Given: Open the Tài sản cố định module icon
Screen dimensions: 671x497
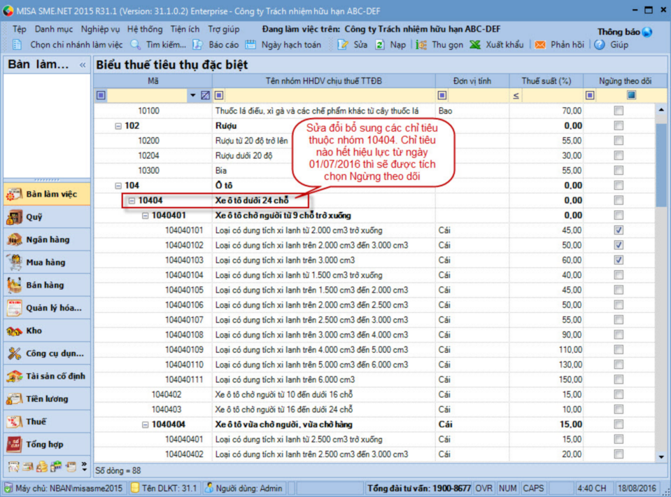Looking at the screenshot, I should click(x=14, y=377).
